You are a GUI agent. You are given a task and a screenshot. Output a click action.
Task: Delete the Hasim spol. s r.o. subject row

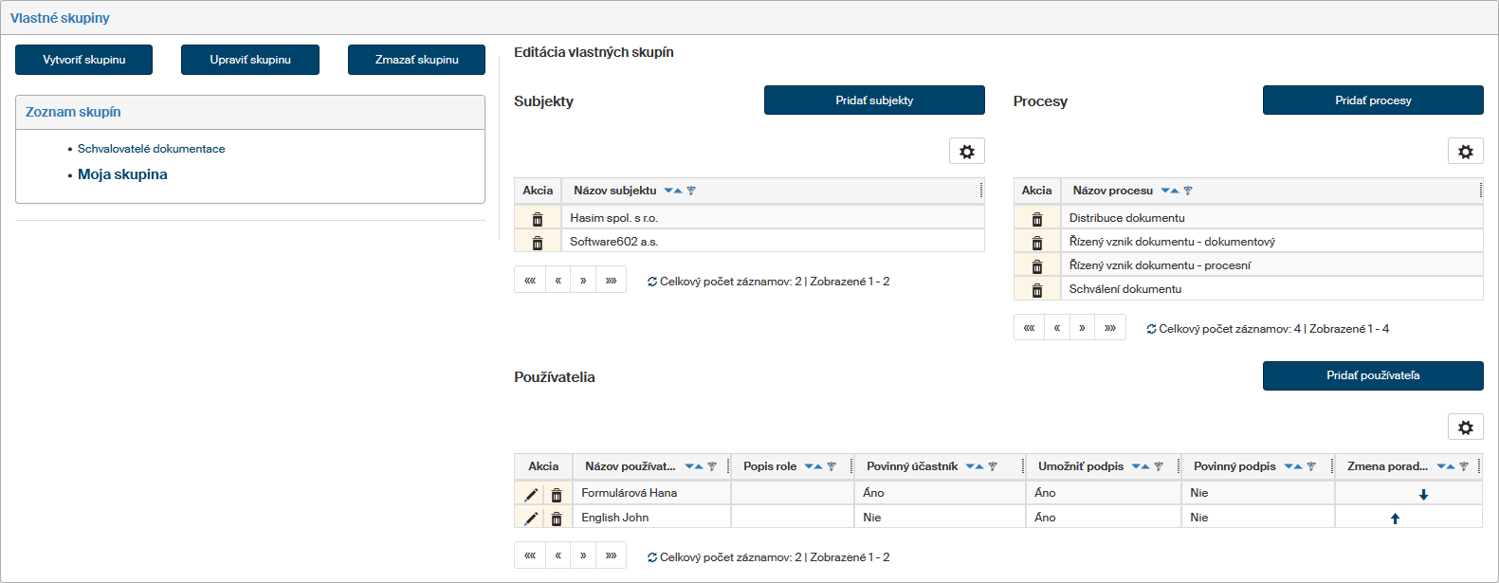tap(538, 219)
